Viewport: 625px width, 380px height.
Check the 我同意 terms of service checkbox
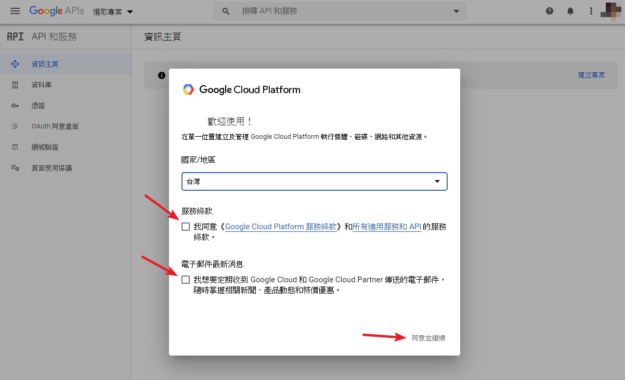point(186,227)
